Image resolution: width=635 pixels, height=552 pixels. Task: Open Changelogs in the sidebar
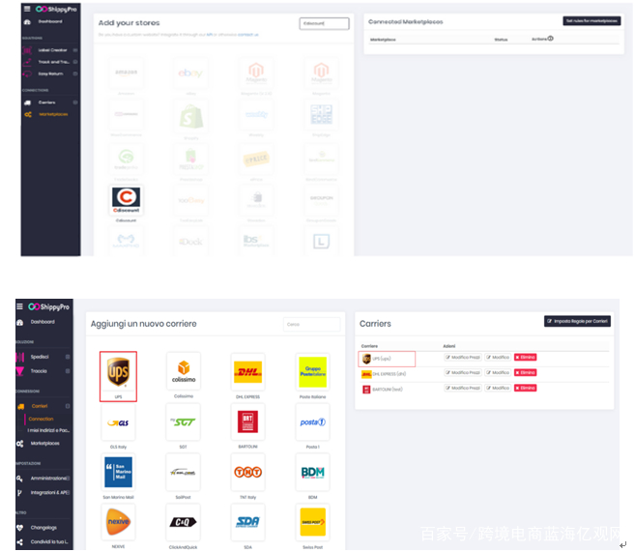pyautogui.click(x=43, y=528)
